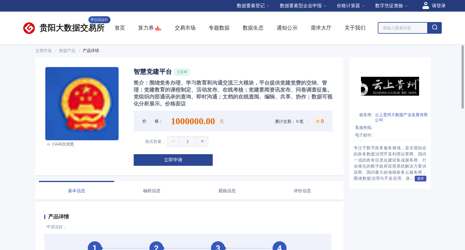The width and height of the screenshot is (465, 250).
Task: Expand the 数据要素型企业申报 dropdown
Action: coord(303,6)
